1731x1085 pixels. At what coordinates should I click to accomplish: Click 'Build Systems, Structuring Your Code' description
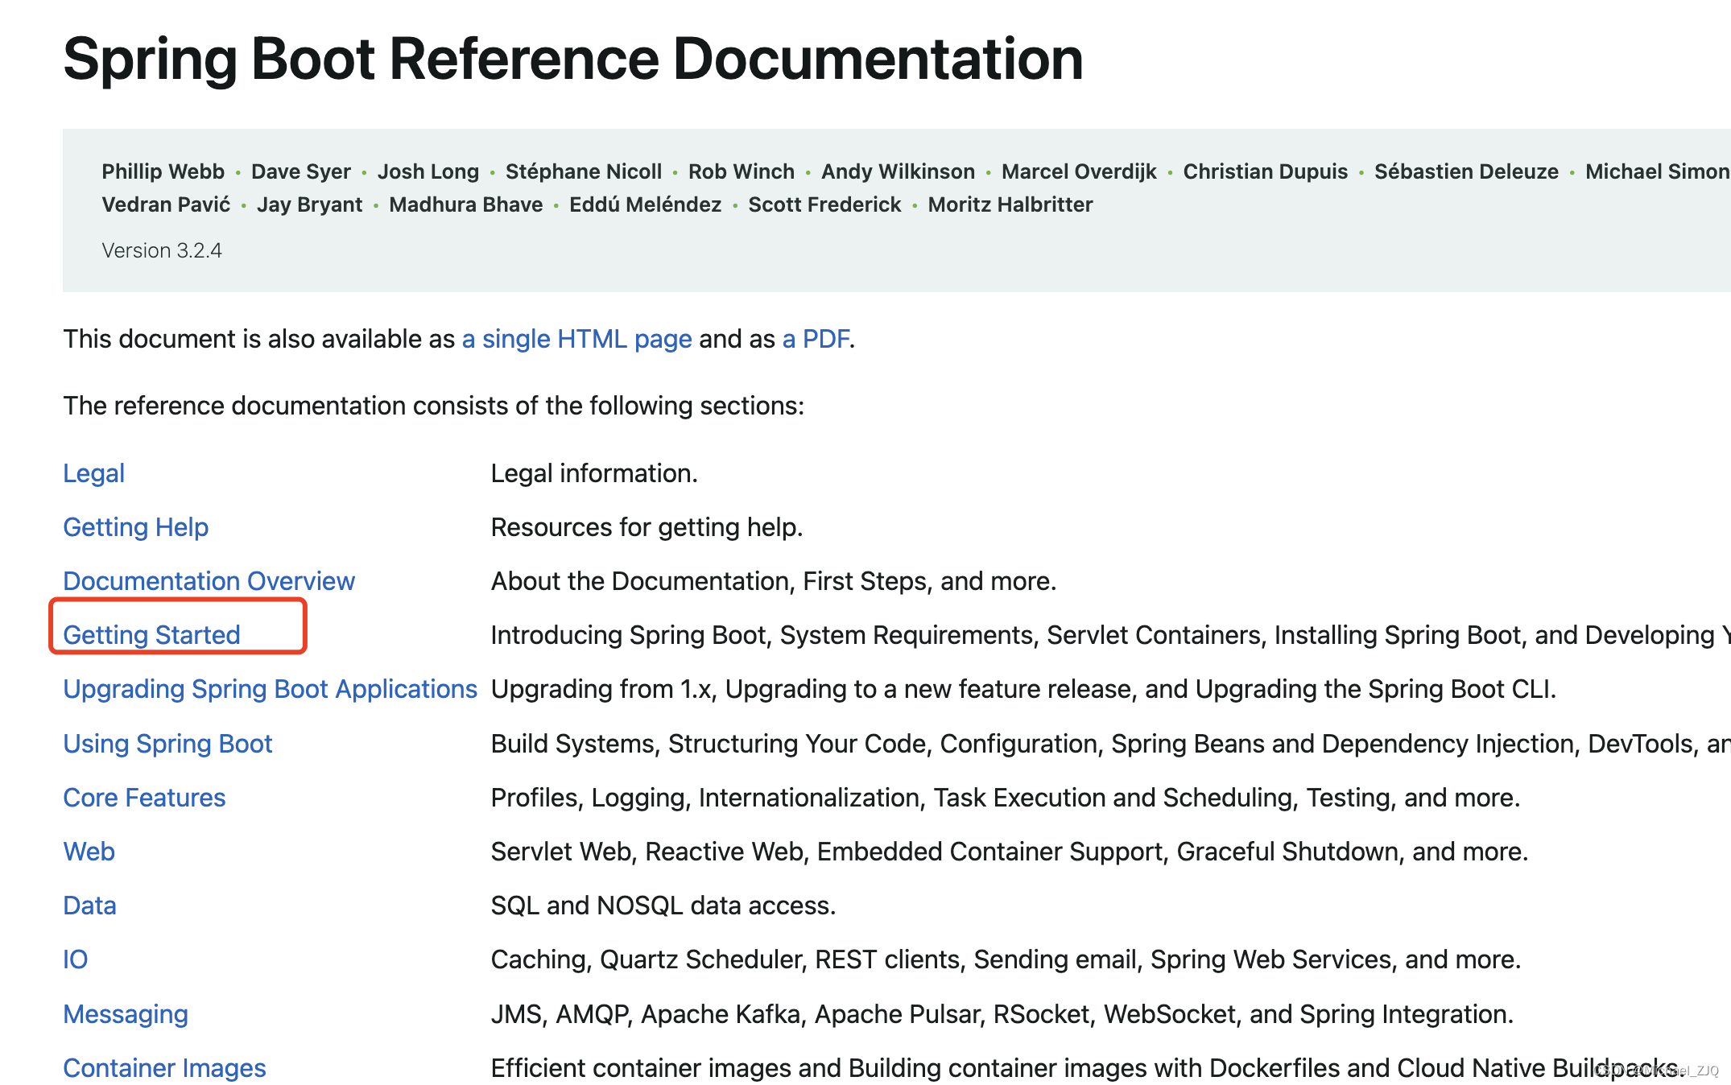1111,744
